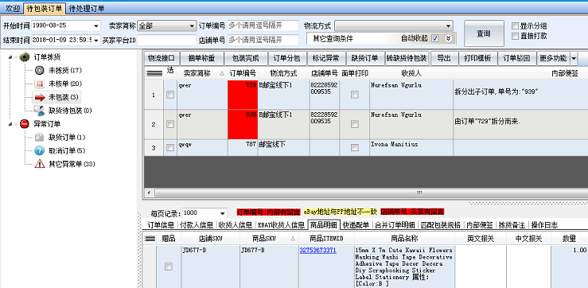
Task: Click the 其它异常单 warning triangle icon
Action: pyautogui.click(x=39, y=164)
